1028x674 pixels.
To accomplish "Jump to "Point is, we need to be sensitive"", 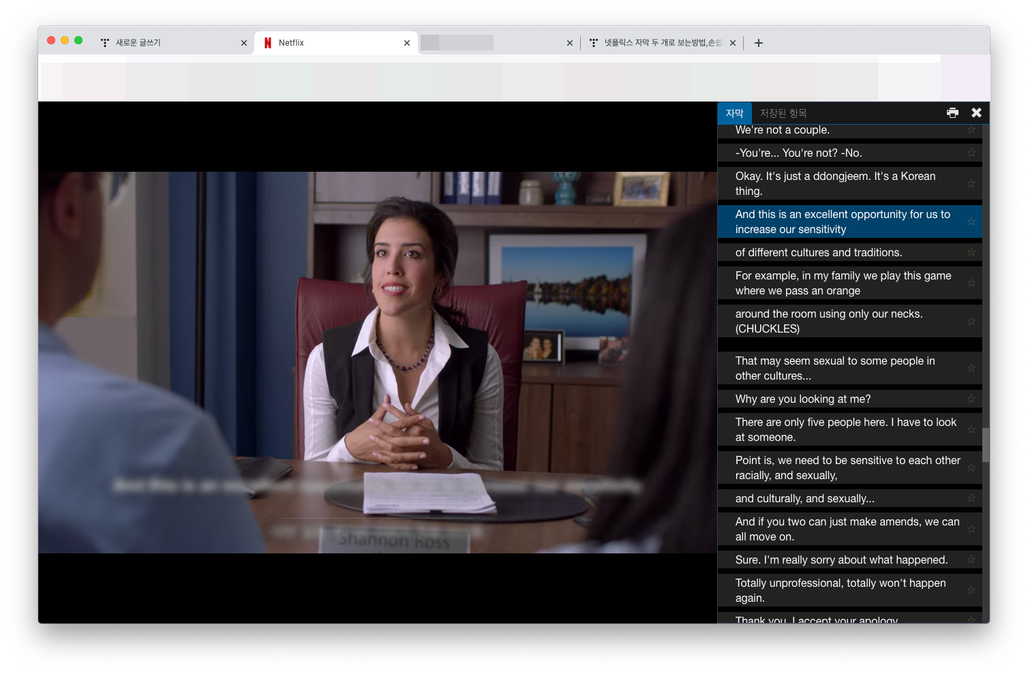I will (x=849, y=468).
